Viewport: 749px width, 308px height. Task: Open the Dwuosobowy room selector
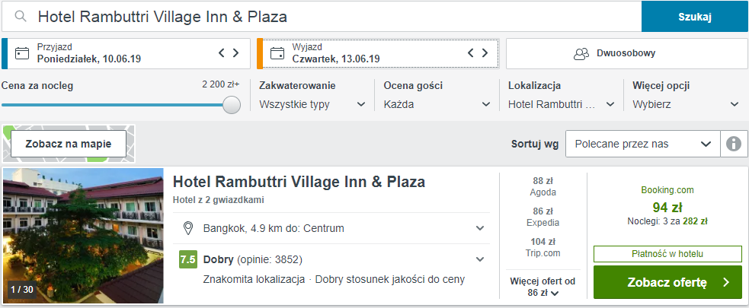pyautogui.click(x=627, y=53)
